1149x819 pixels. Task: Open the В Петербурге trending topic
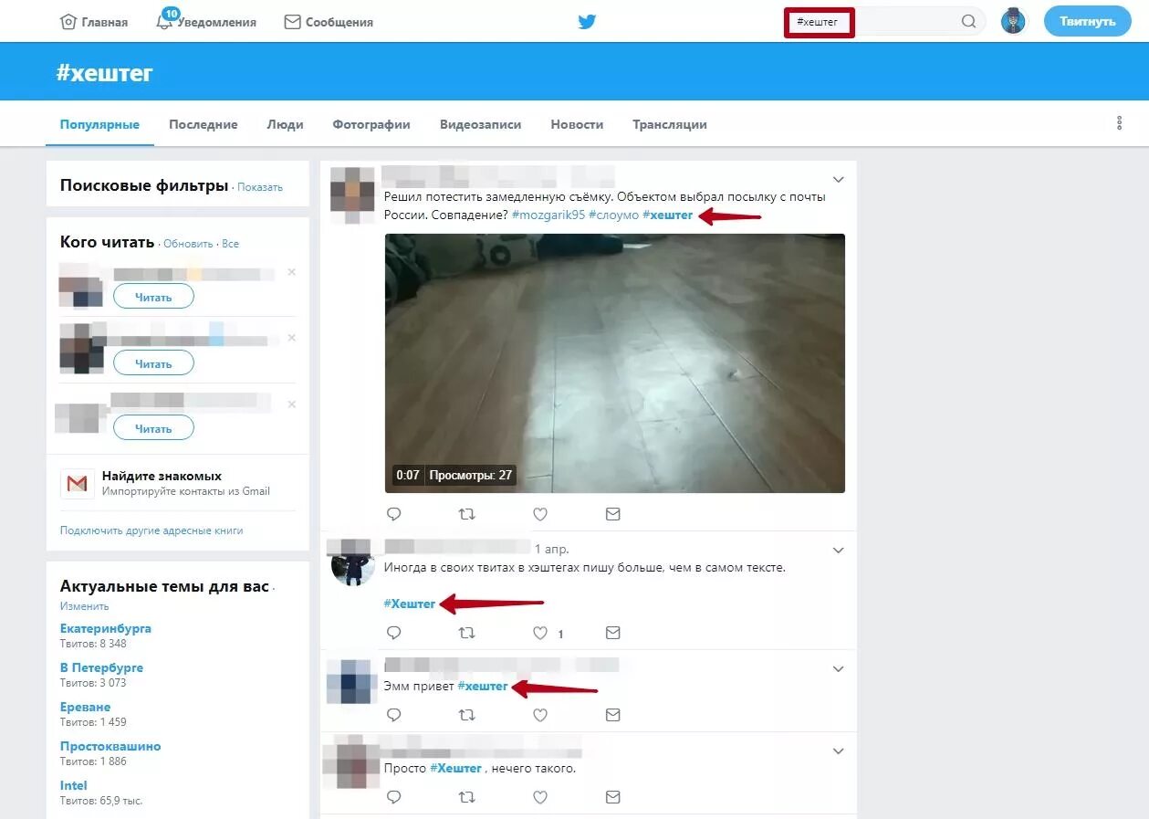tap(101, 667)
